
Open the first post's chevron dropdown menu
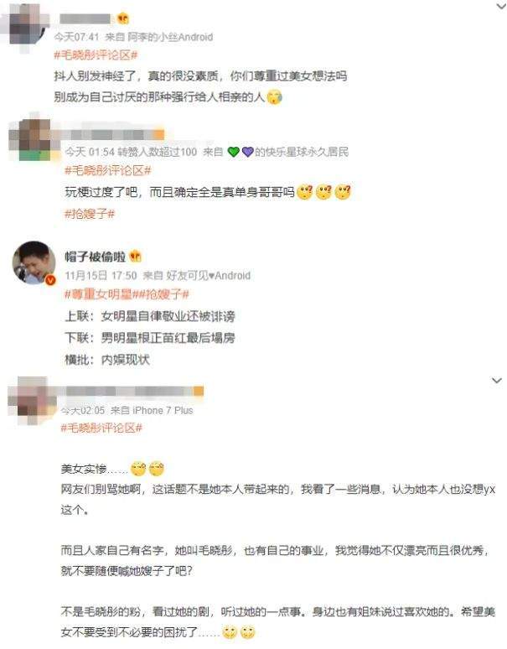coord(501,6)
